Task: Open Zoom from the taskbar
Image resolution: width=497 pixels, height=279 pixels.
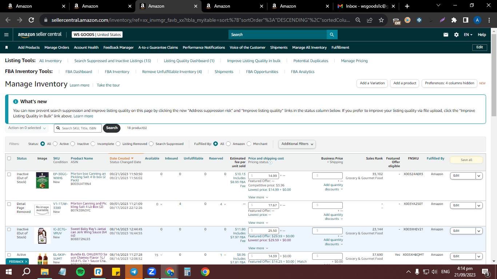Action: 152,272
